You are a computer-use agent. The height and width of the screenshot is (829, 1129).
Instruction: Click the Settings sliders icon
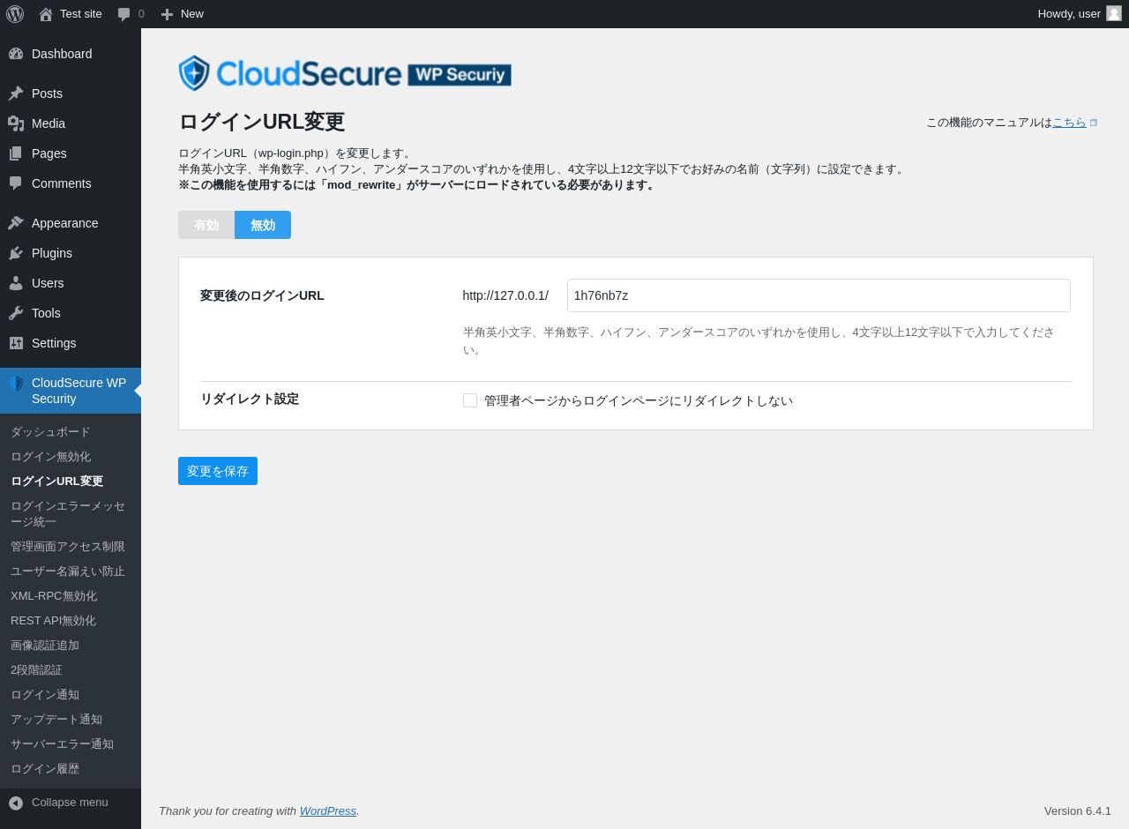tap(16, 343)
